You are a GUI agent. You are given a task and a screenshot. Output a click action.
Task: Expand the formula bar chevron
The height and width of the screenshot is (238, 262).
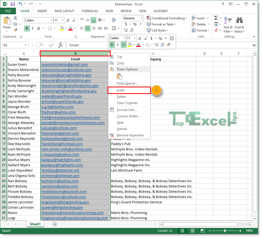pos(254,45)
